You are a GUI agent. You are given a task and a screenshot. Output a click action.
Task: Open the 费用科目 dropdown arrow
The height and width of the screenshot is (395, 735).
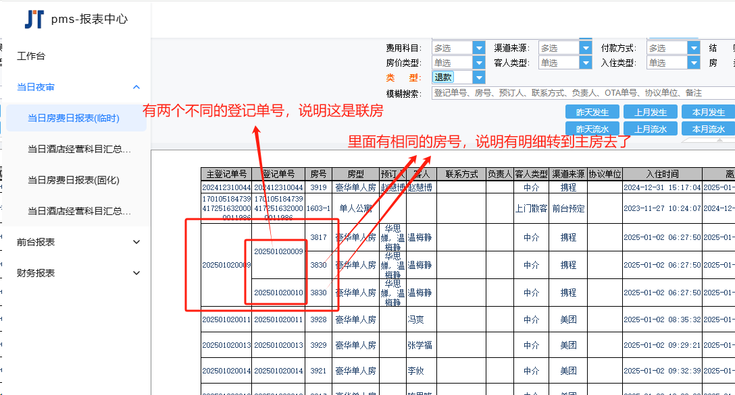click(x=479, y=48)
